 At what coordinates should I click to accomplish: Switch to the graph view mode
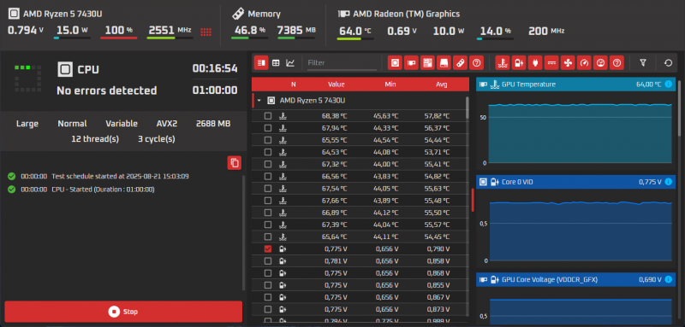pyautogui.click(x=290, y=63)
